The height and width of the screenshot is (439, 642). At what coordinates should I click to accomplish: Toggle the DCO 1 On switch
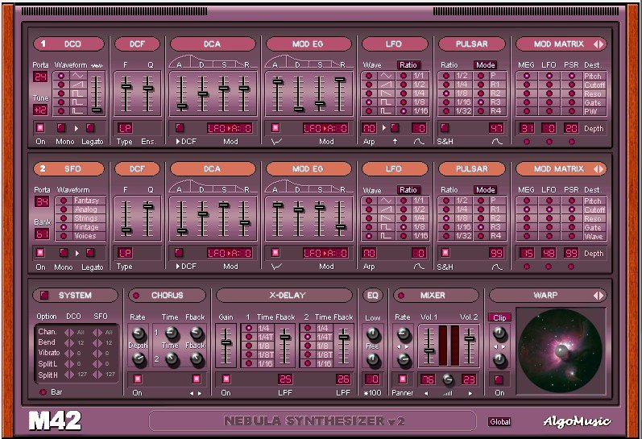(39, 127)
